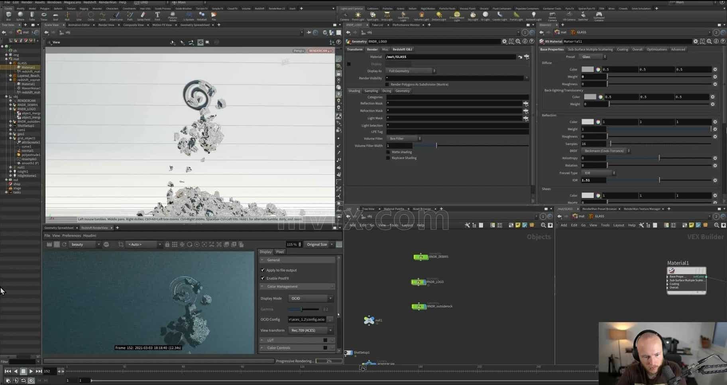Toggle the LUT section enable box
Viewport: 727px width, 385px height.
pos(325,340)
